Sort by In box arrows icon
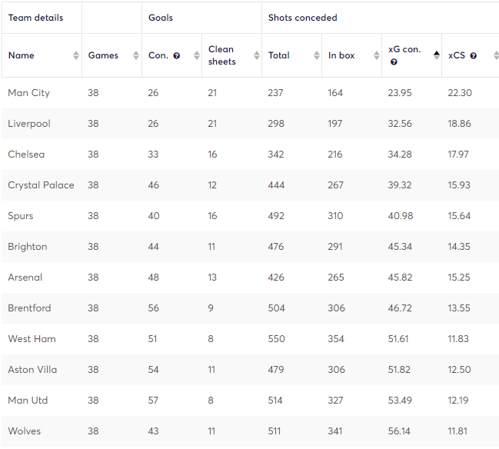Viewport: 499px width, 449px height. 377,55
